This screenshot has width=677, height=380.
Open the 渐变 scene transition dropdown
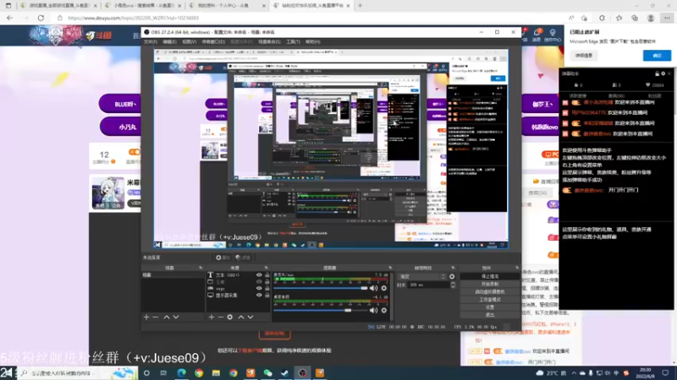(x=422, y=277)
